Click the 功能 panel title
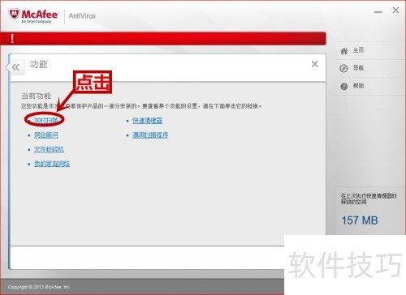This screenshot has width=406, height=295. [38, 64]
